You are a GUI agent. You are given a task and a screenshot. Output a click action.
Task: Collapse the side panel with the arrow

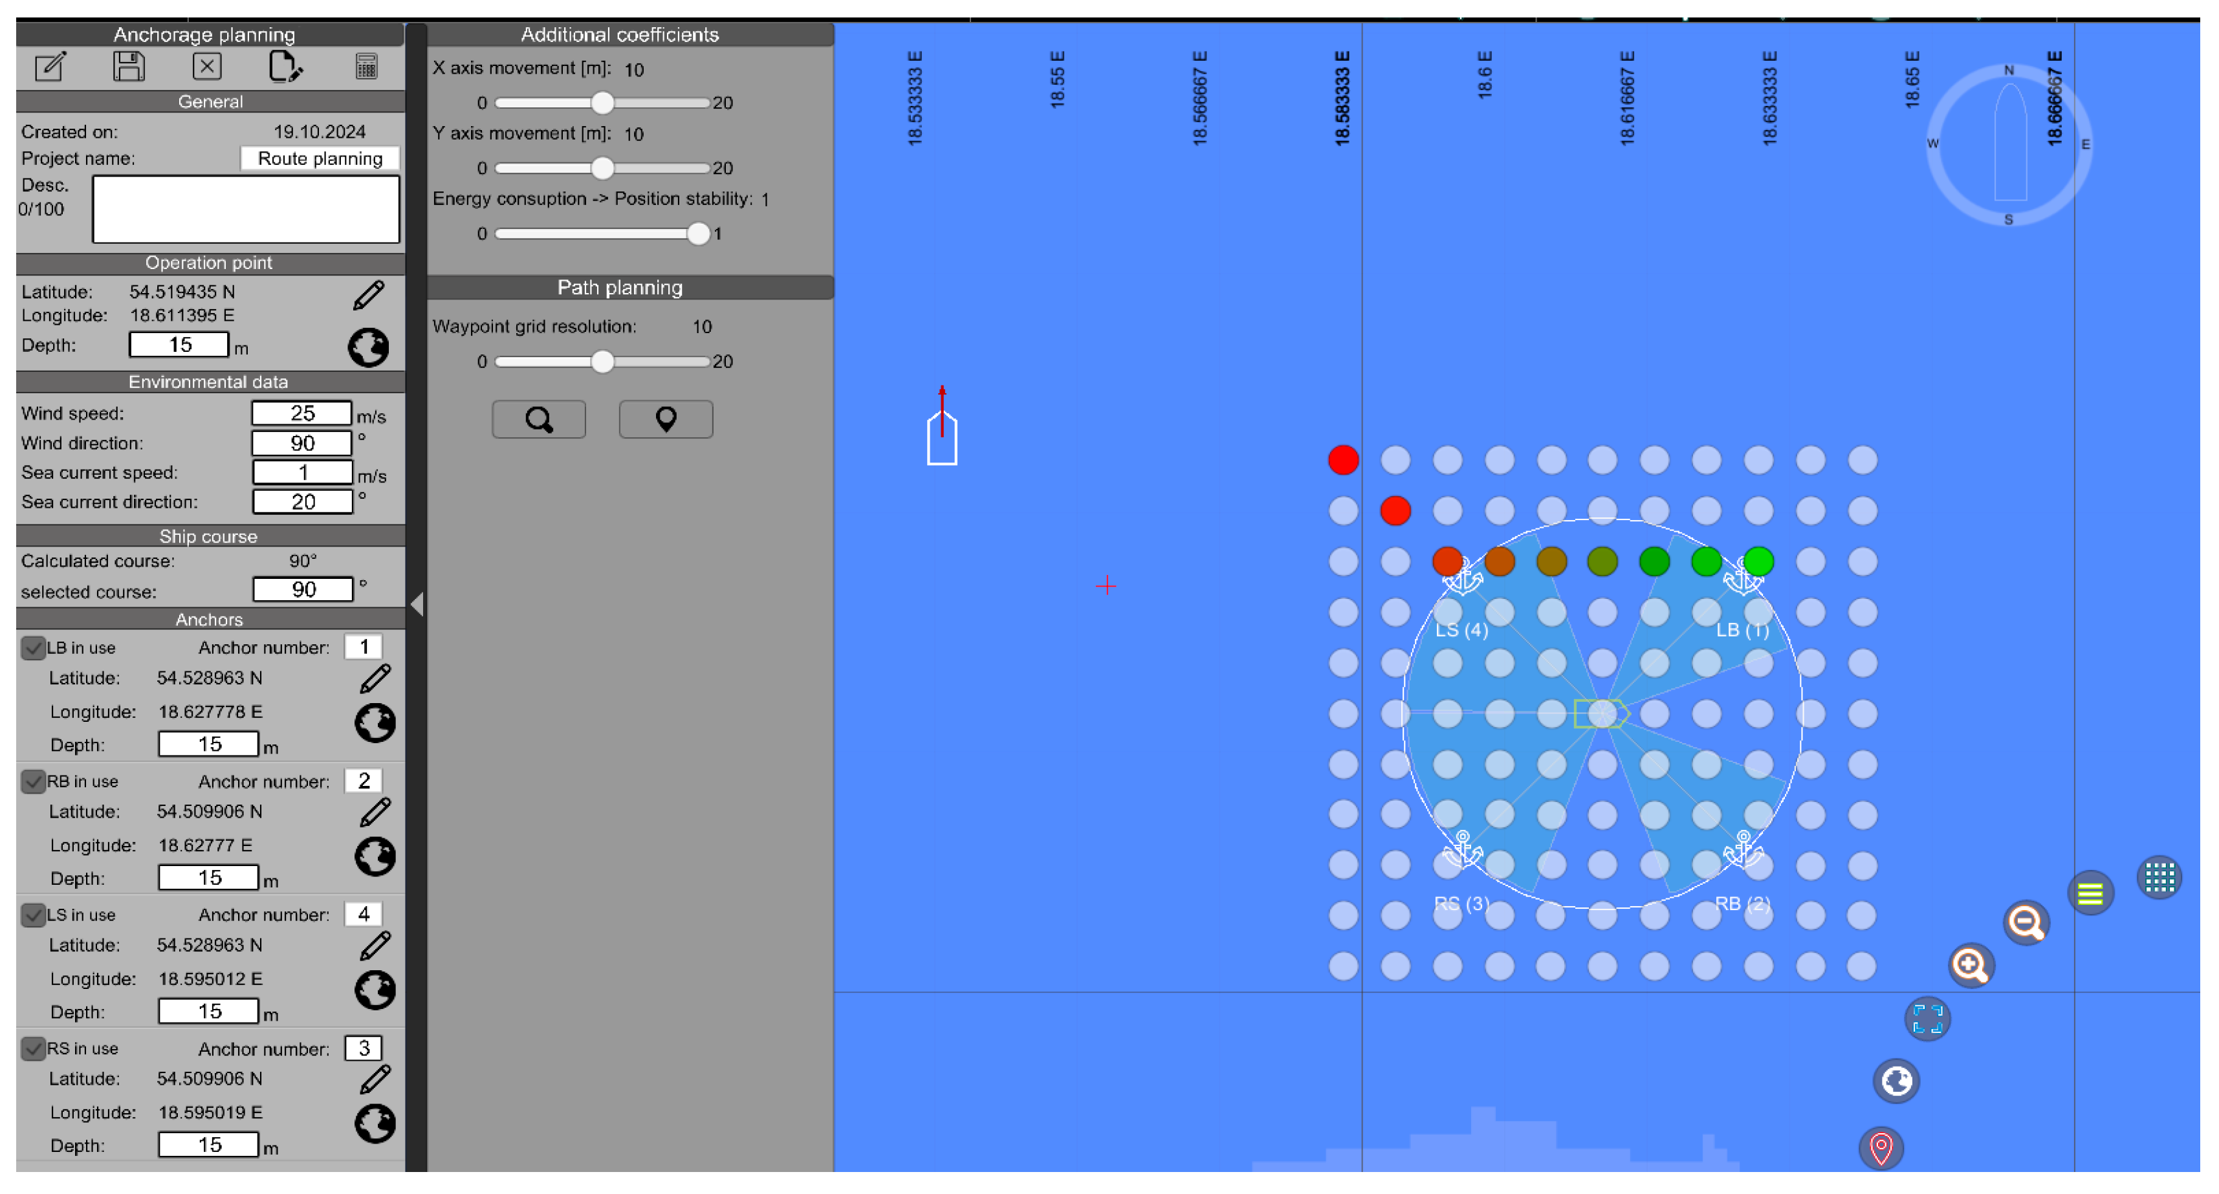coord(417,605)
